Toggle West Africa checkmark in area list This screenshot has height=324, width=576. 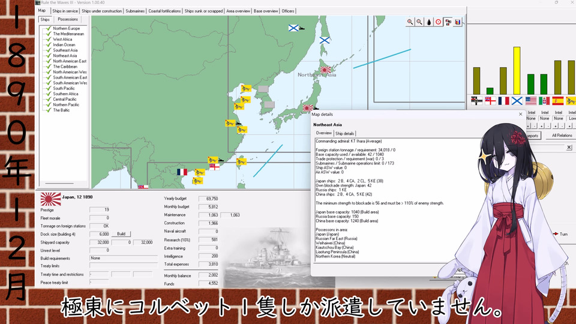(49, 40)
